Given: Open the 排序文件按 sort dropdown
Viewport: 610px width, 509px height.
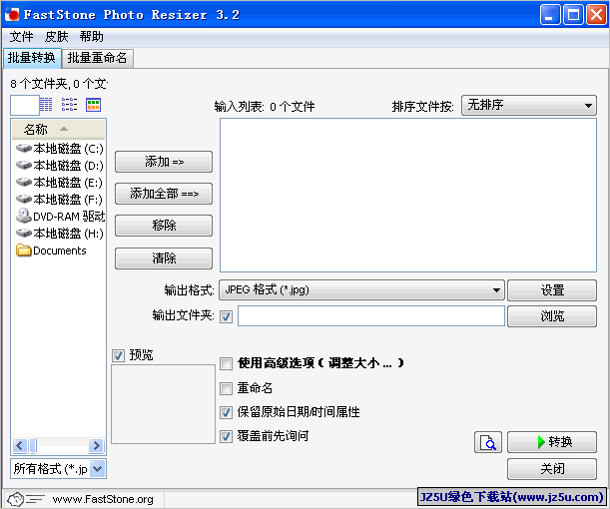Looking at the screenshot, I should (x=529, y=106).
